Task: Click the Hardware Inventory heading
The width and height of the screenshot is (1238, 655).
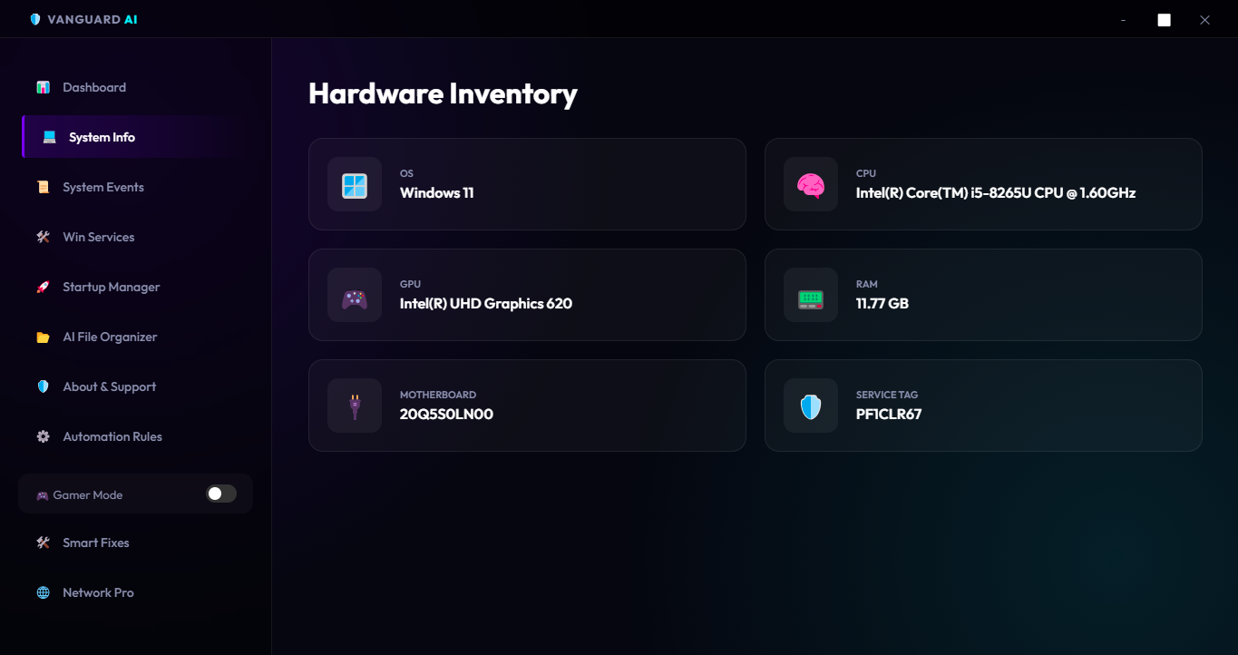Action: [443, 93]
